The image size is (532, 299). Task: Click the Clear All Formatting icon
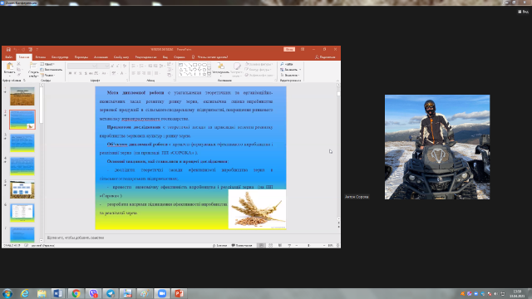pos(125,66)
